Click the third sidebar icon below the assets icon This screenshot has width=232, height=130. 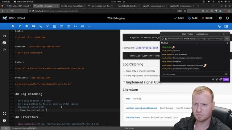(4, 49)
